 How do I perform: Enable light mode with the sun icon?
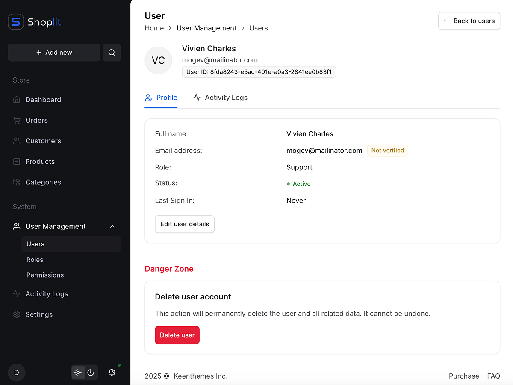(x=78, y=373)
